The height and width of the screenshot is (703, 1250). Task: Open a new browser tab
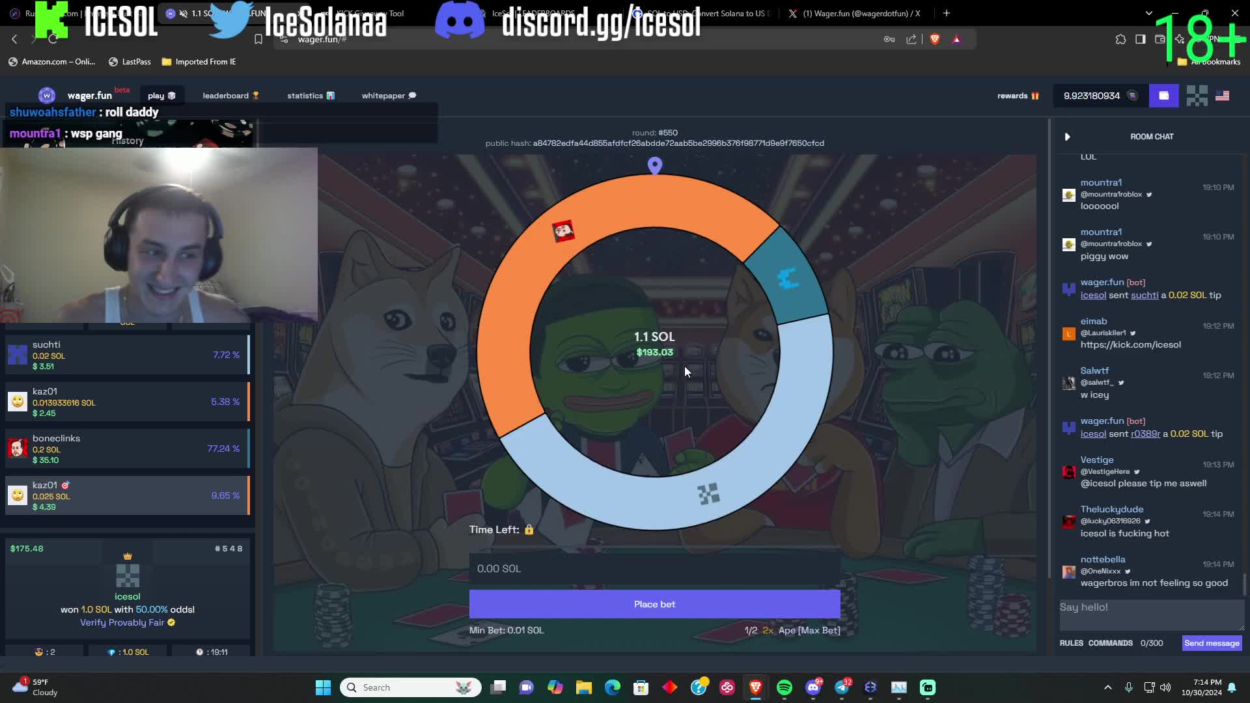947,13
